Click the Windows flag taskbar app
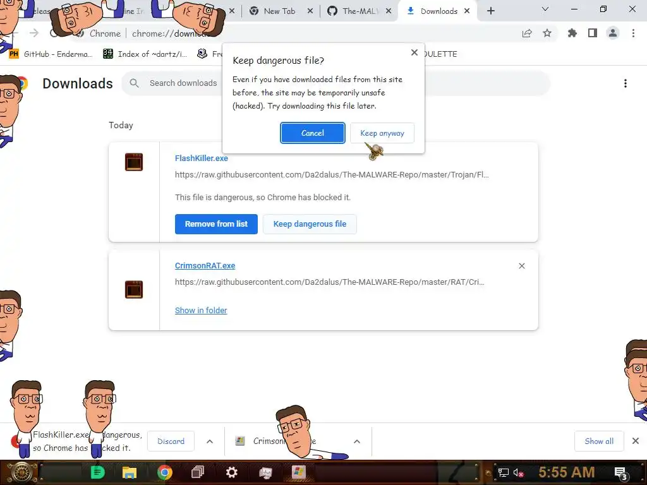 click(298, 472)
